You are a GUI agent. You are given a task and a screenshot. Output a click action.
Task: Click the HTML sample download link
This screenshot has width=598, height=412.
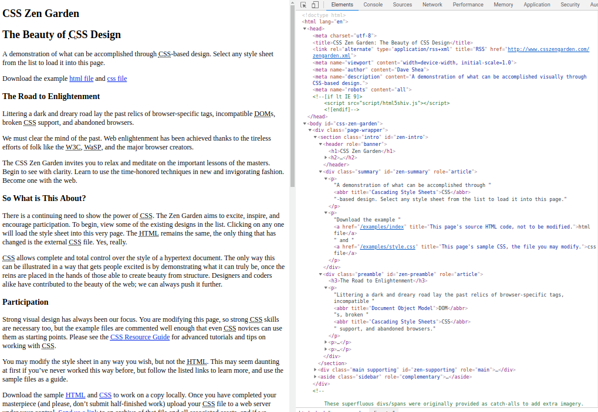pos(76,395)
